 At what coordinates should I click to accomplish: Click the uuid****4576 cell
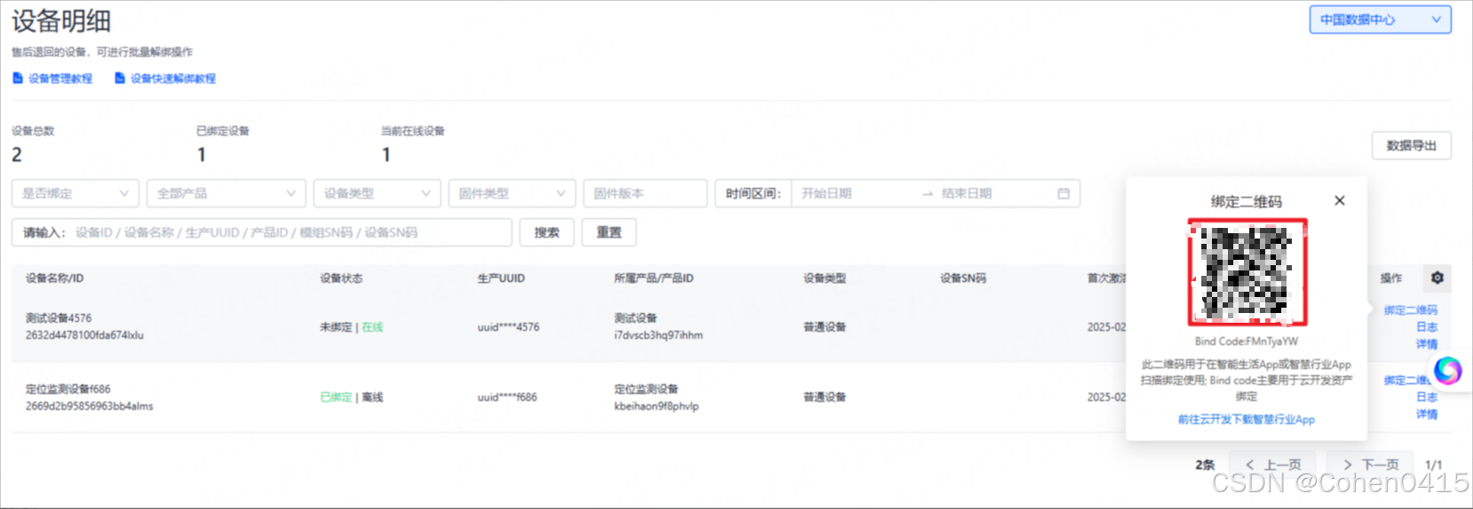tap(508, 327)
